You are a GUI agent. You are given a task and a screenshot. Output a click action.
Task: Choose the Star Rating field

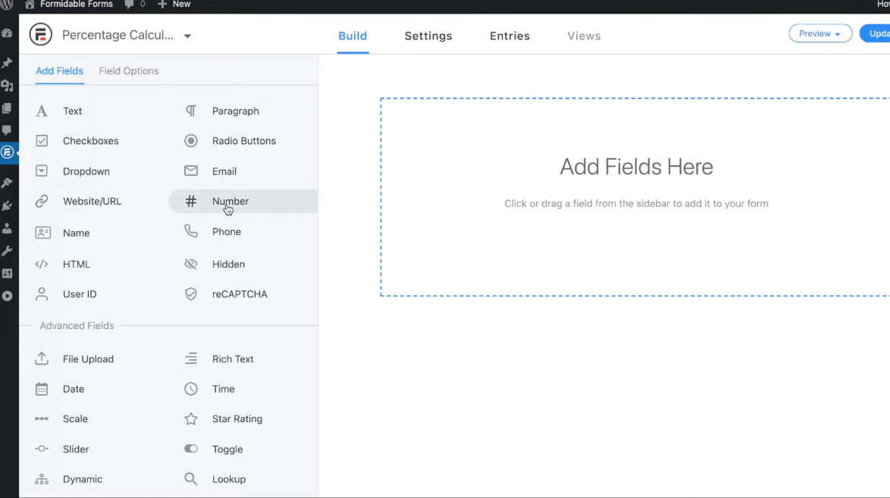coord(237,419)
